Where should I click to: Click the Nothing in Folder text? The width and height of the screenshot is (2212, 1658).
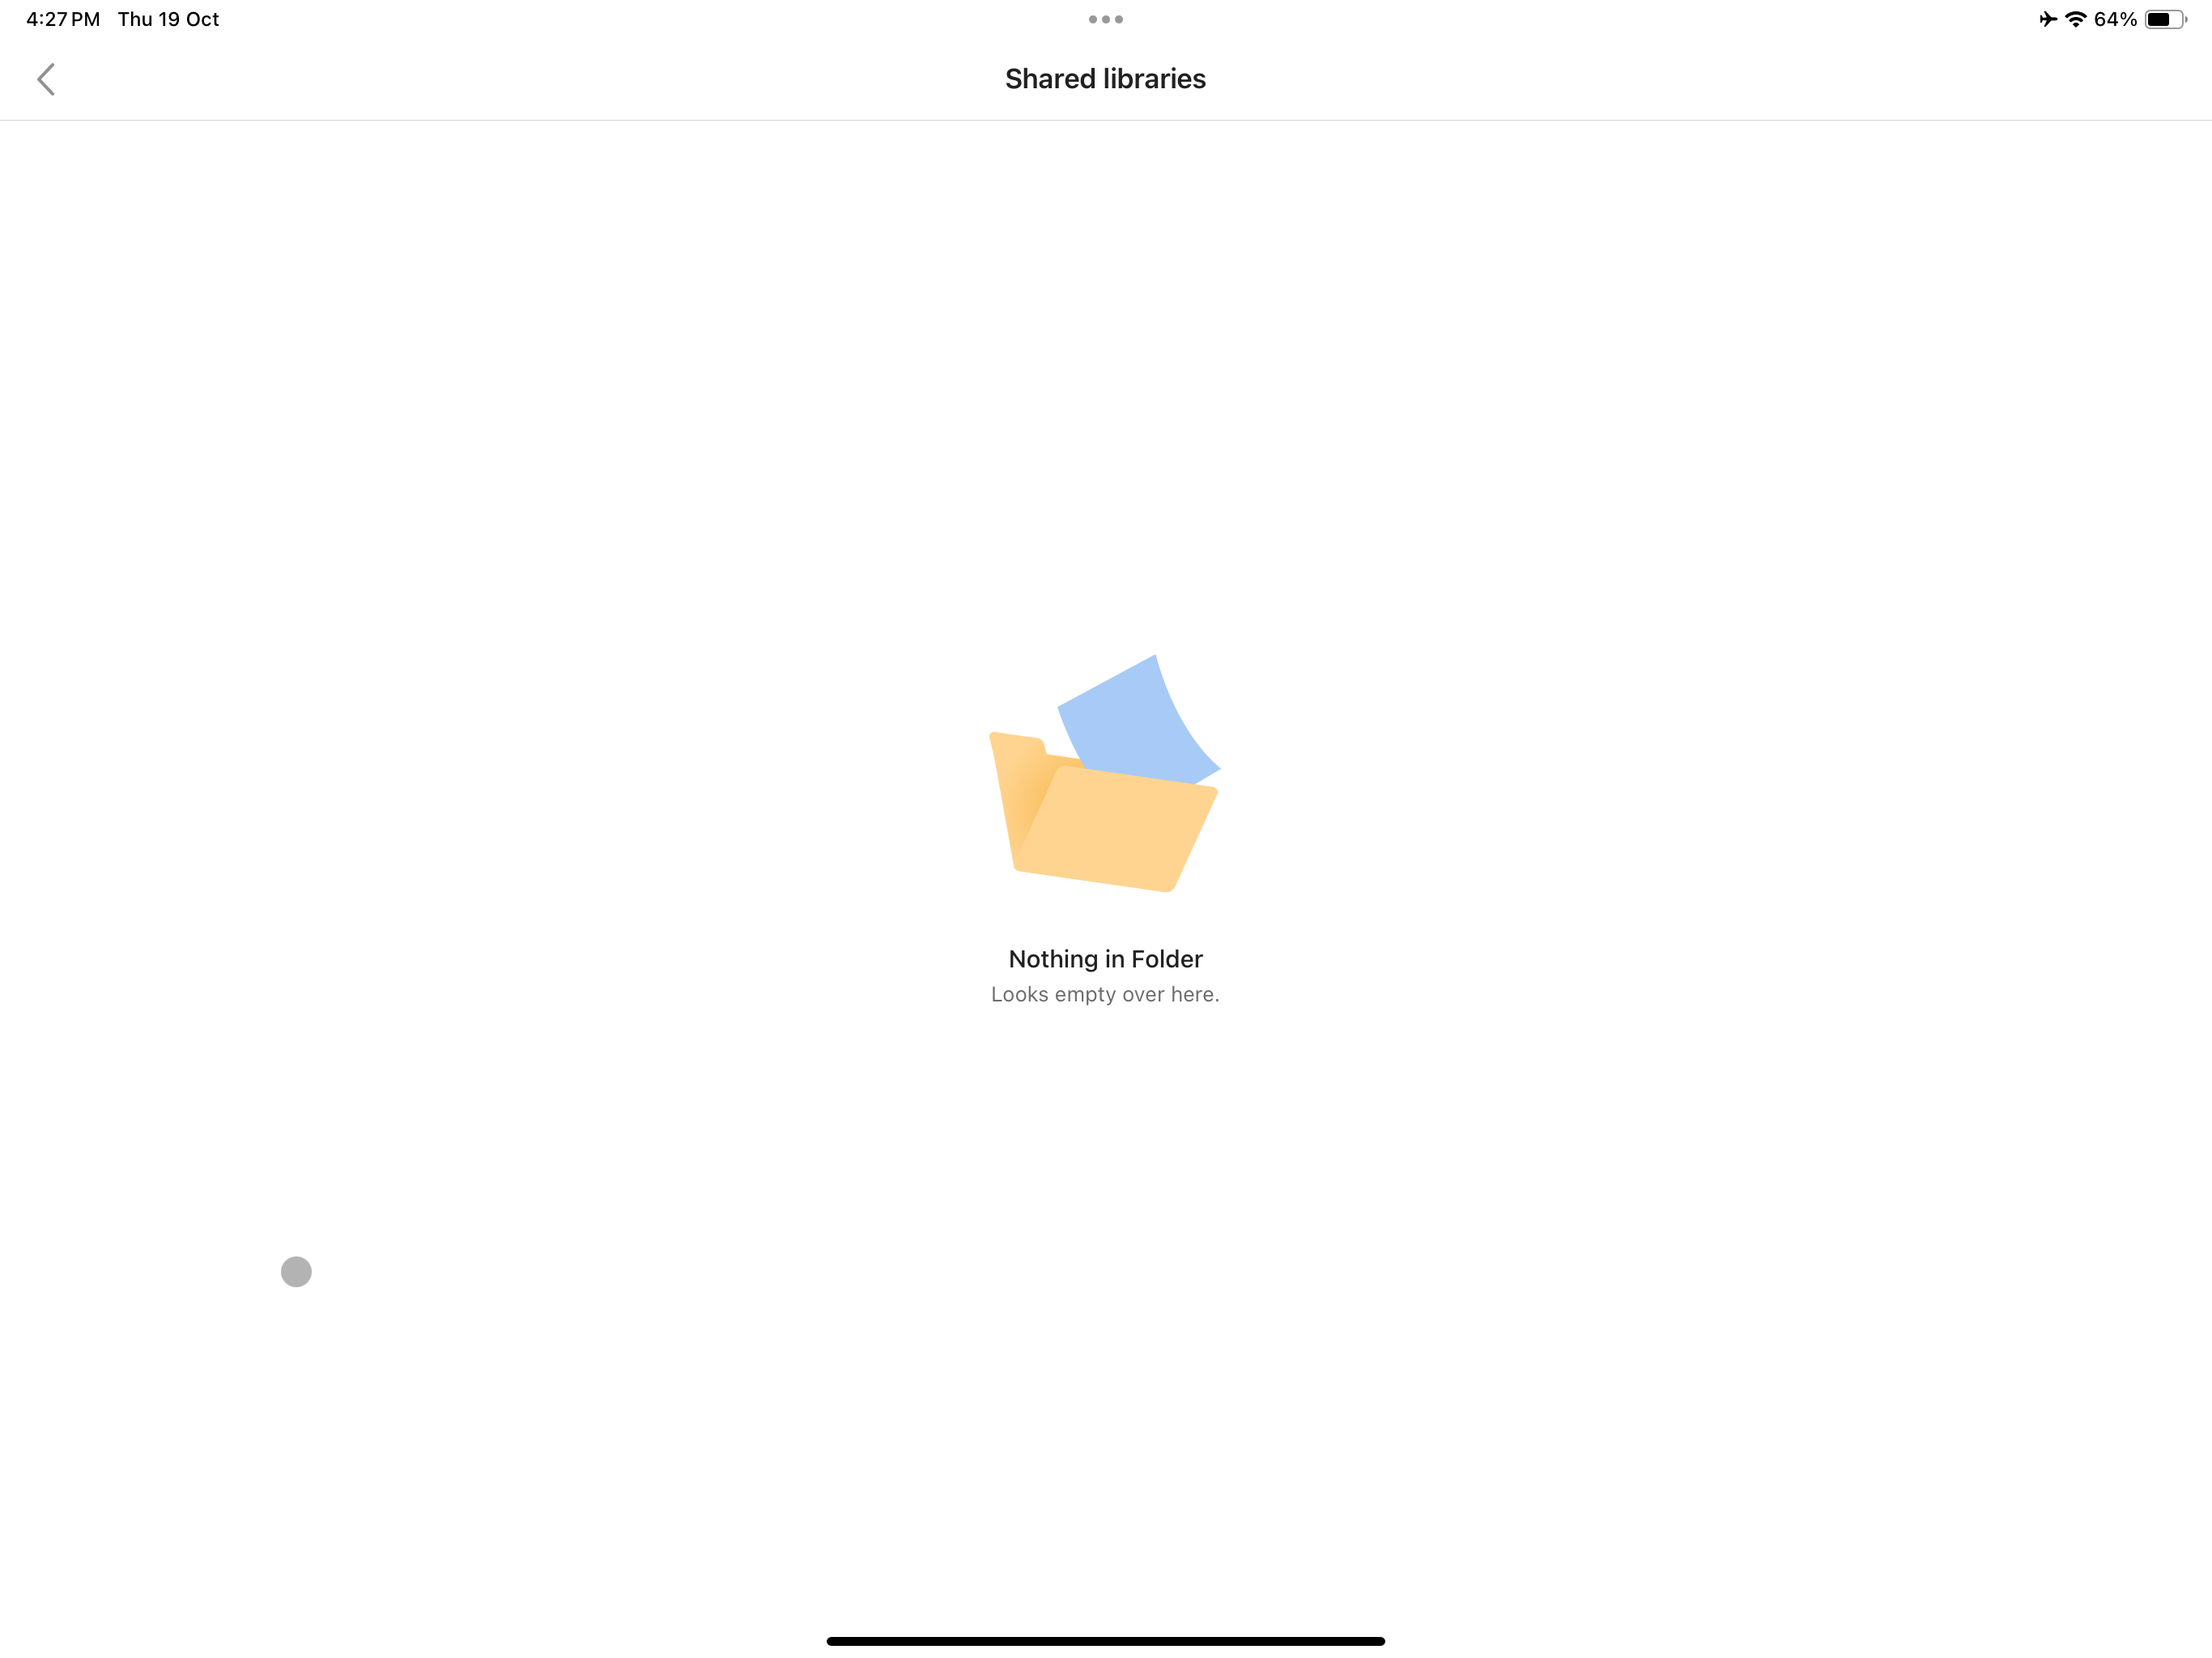click(x=1106, y=958)
